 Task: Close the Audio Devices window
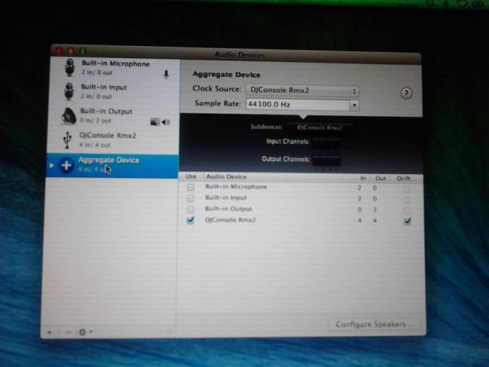[x=59, y=51]
